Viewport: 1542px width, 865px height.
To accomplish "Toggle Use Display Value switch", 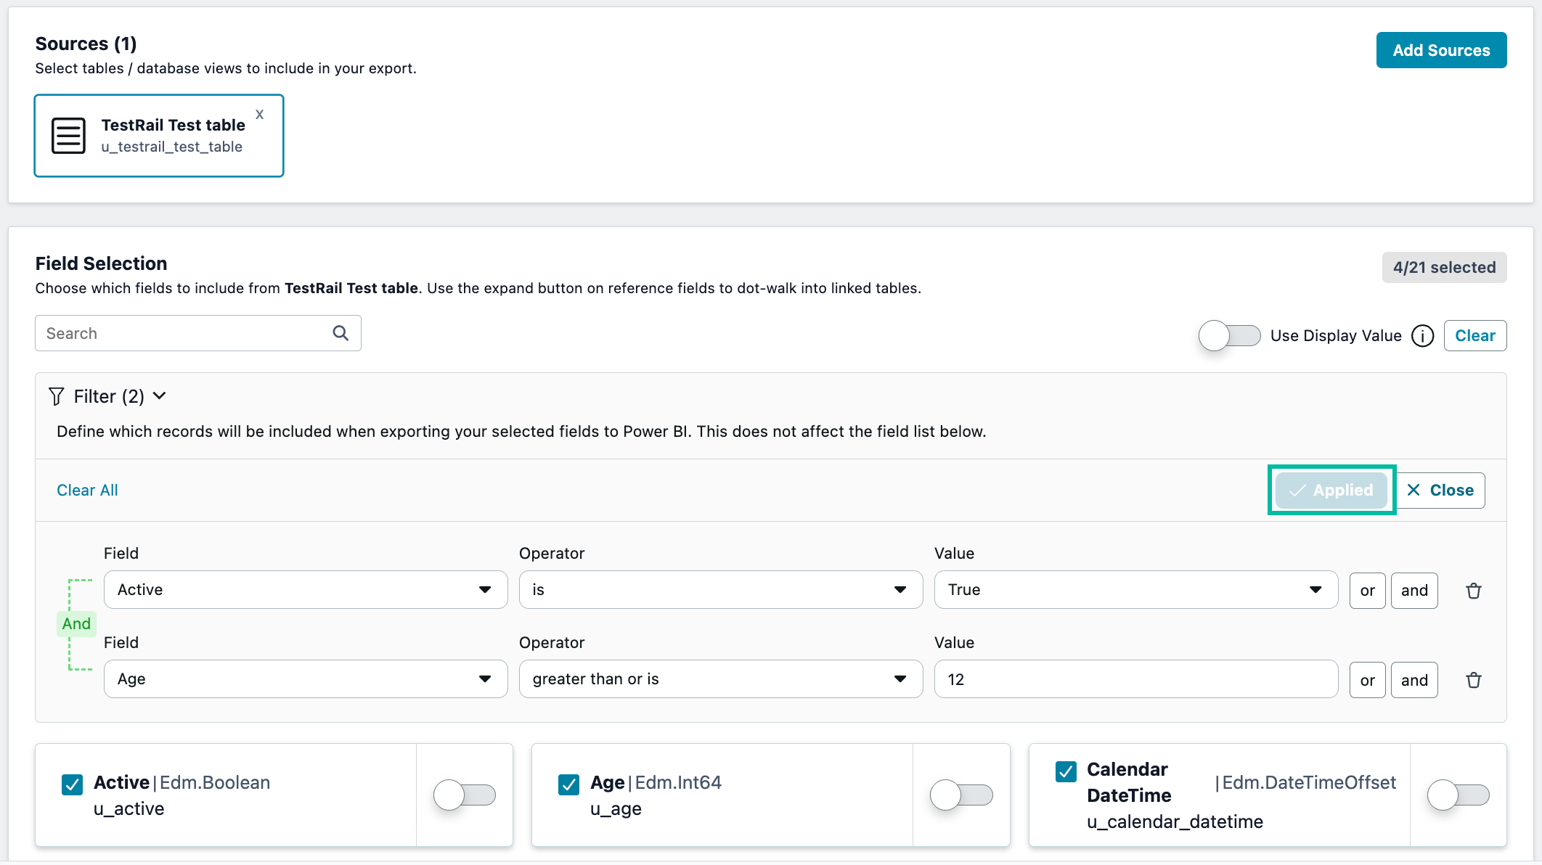I will tap(1229, 336).
